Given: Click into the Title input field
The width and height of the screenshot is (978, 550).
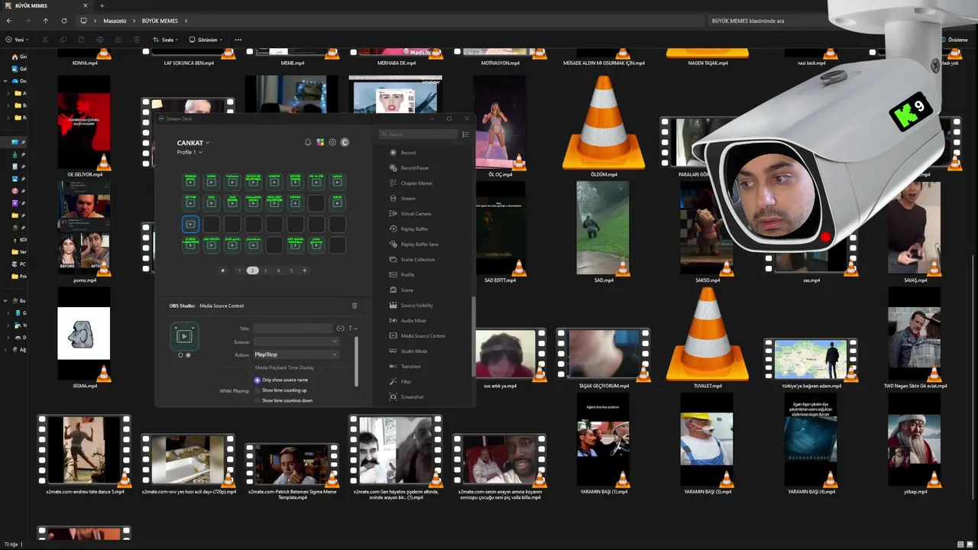Looking at the screenshot, I should (x=293, y=328).
